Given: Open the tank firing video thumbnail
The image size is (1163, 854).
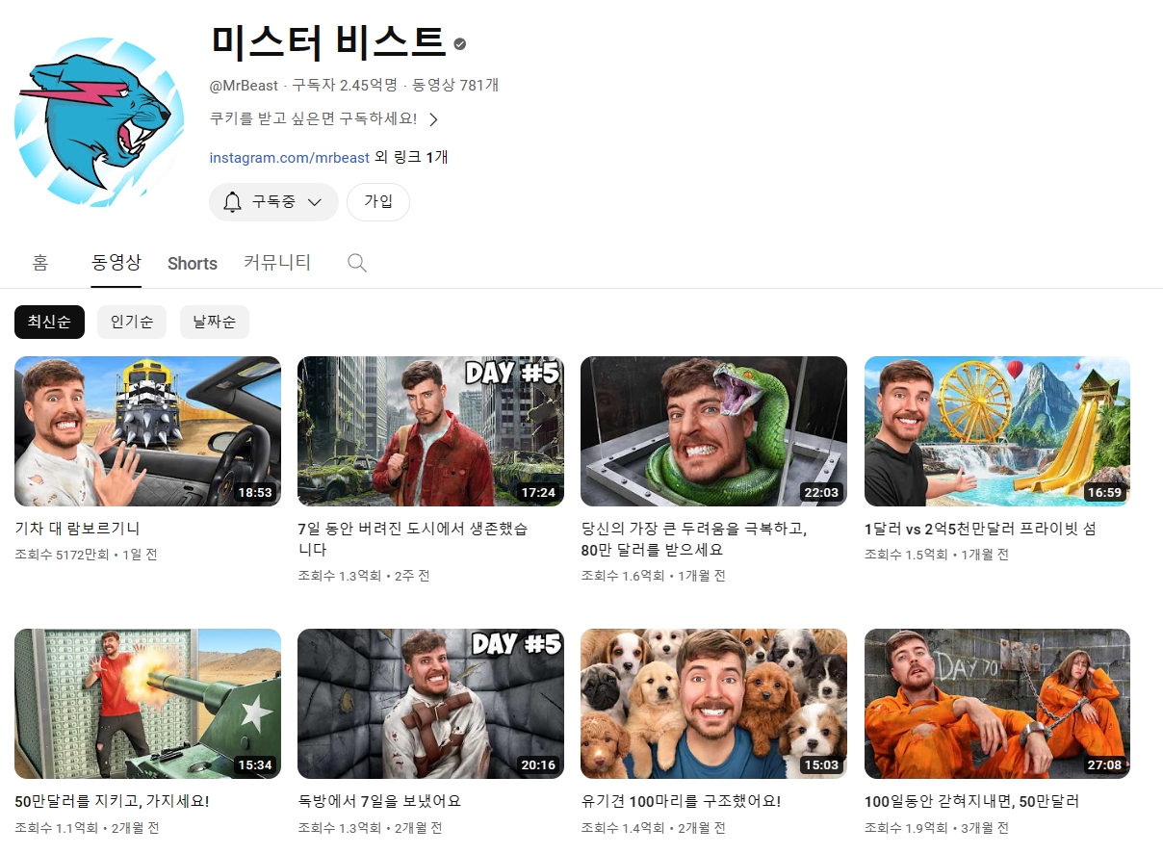Looking at the screenshot, I should [x=147, y=704].
